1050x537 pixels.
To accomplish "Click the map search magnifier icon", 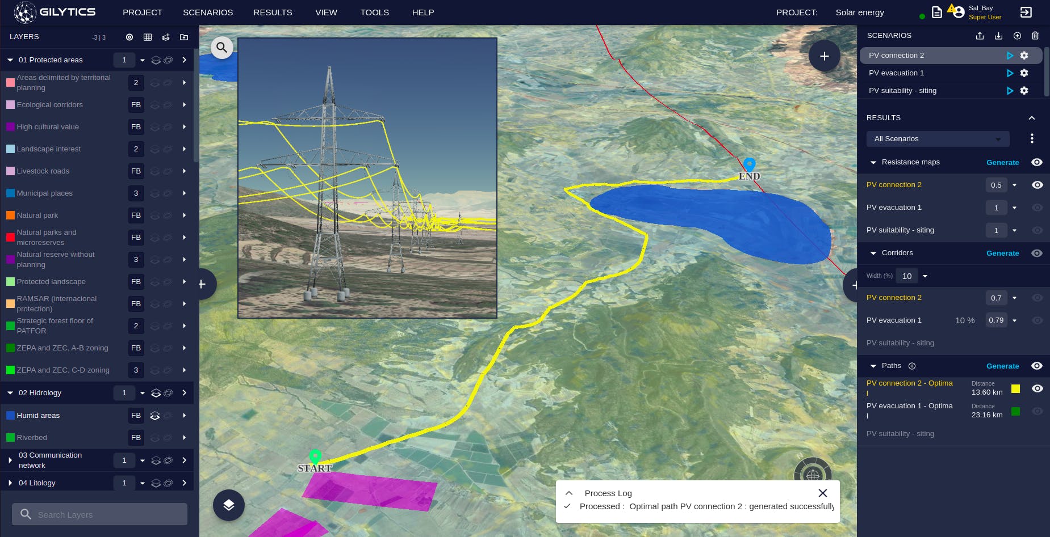I will 222,48.
